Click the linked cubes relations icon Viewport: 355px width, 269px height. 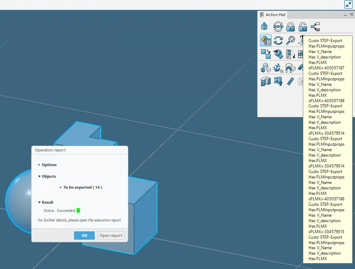point(266,68)
